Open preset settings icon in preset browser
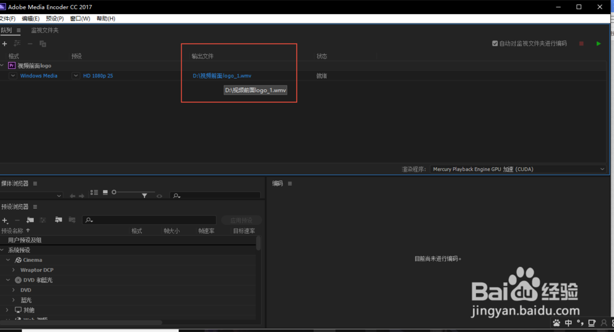This screenshot has width=614, height=332. point(43,220)
